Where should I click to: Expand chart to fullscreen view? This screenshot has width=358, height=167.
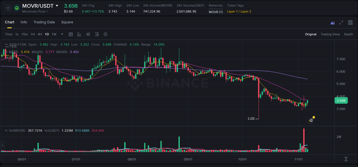click(341, 23)
